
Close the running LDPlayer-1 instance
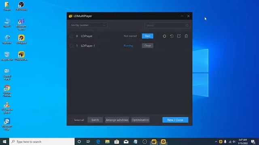pyautogui.click(x=147, y=46)
